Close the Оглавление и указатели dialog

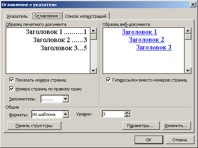(x=193, y=5)
